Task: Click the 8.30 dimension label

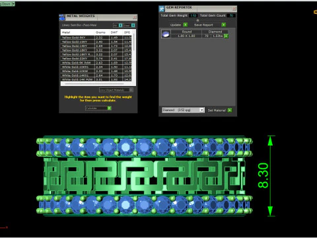Action: click(x=263, y=175)
